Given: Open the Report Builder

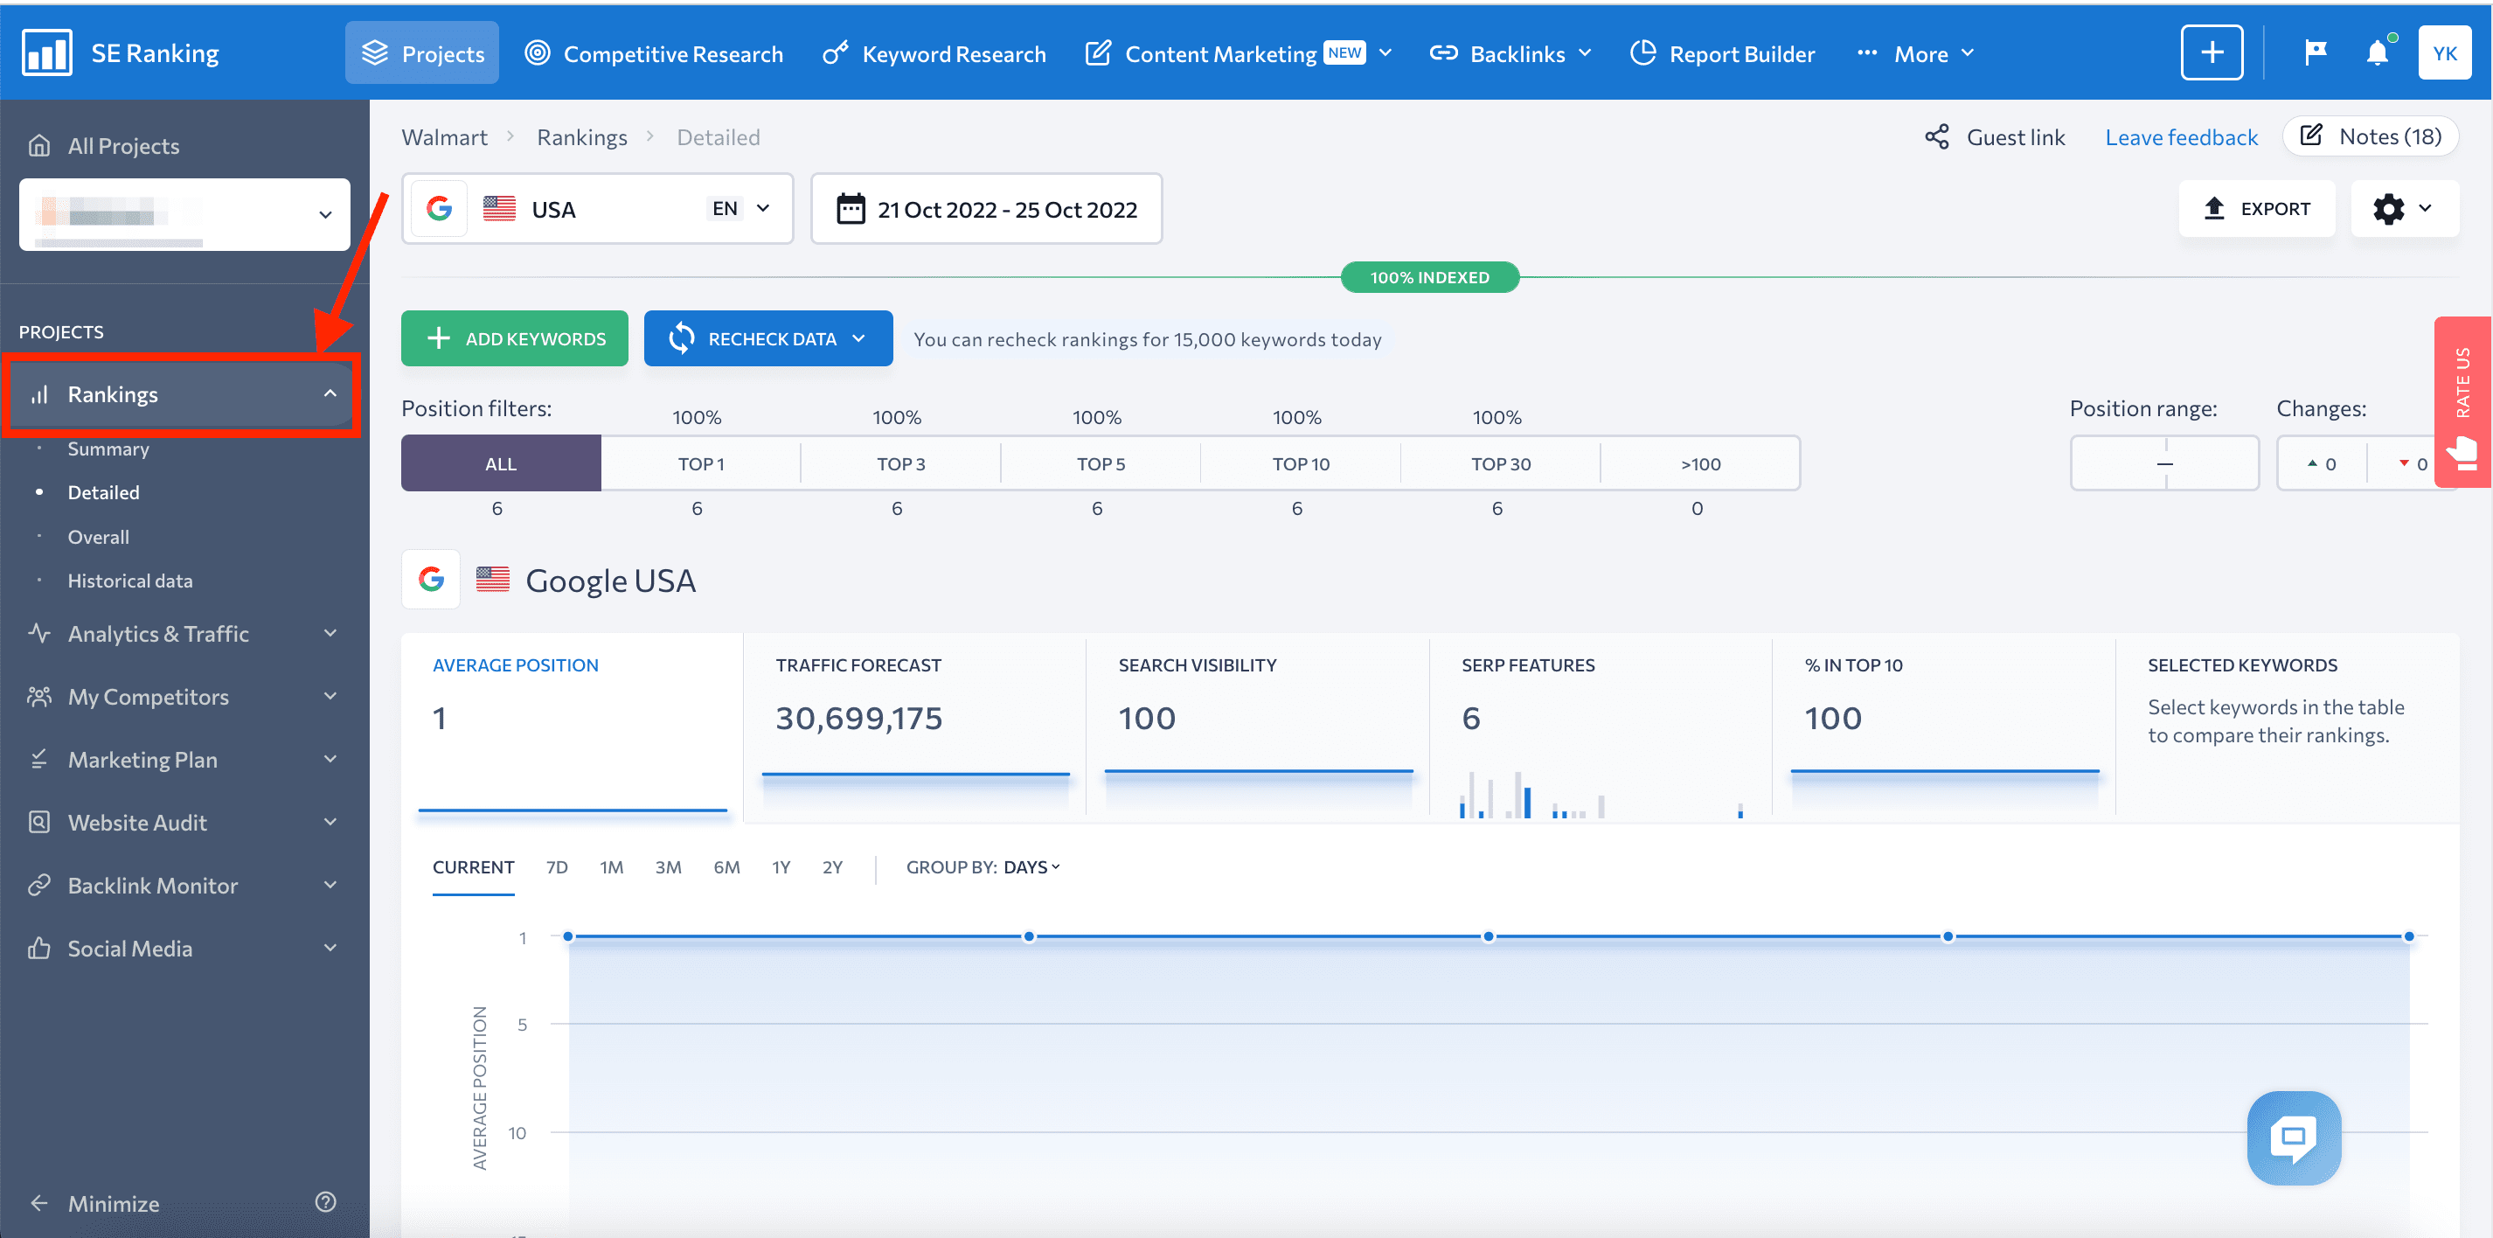Looking at the screenshot, I should coord(1723,53).
